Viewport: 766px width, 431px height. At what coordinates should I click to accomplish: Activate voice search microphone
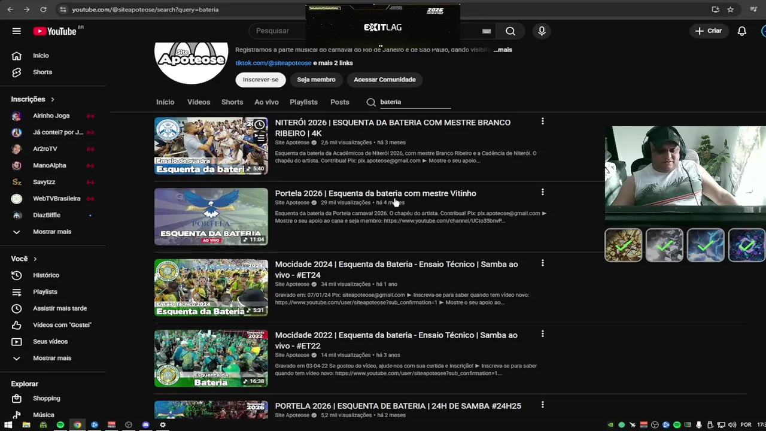pyautogui.click(x=542, y=31)
